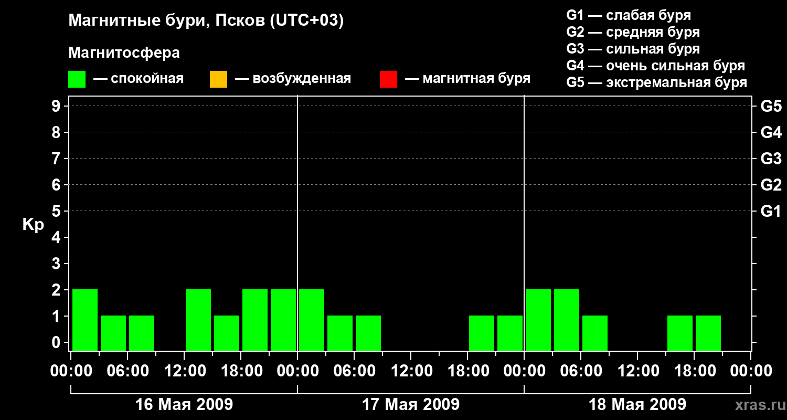Click the 'G1 — слабая буря' legend line
Image resolution: width=787 pixels, height=420 pixels.
coord(628,15)
